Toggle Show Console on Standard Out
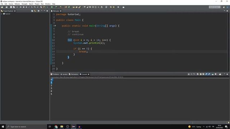This screenshot has width=230, height=129. click(x=206, y=74)
